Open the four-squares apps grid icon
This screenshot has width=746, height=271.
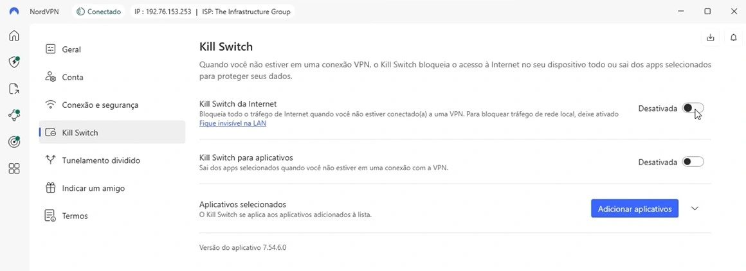(14, 168)
